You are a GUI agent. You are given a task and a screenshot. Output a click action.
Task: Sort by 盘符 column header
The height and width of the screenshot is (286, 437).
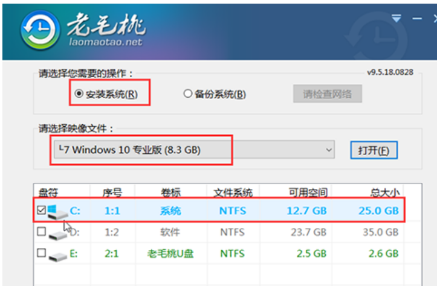point(48,192)
